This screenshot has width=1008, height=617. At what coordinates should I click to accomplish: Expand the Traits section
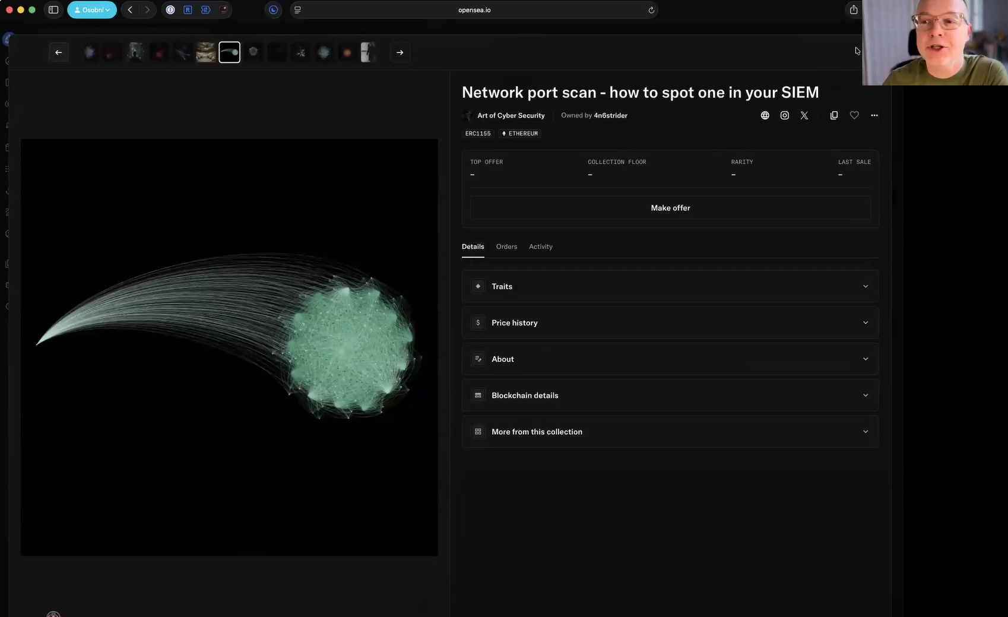tap(670, 286)
